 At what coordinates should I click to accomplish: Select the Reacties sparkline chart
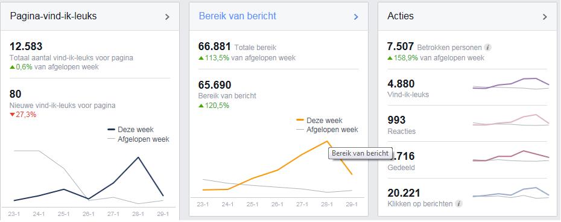tap(510, 120)
